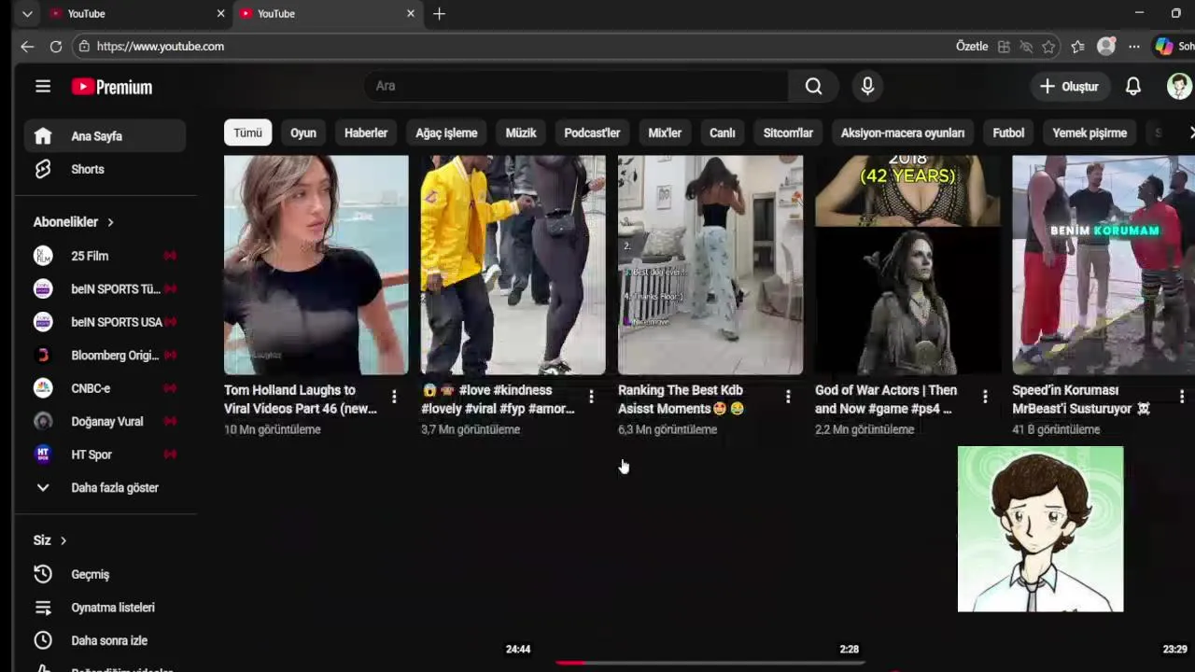This screenshot has height=672, width=1195.
Task: Go to Ana Sayfa in the sidebar
Action: pyautogui.click(x=105, y=136)
